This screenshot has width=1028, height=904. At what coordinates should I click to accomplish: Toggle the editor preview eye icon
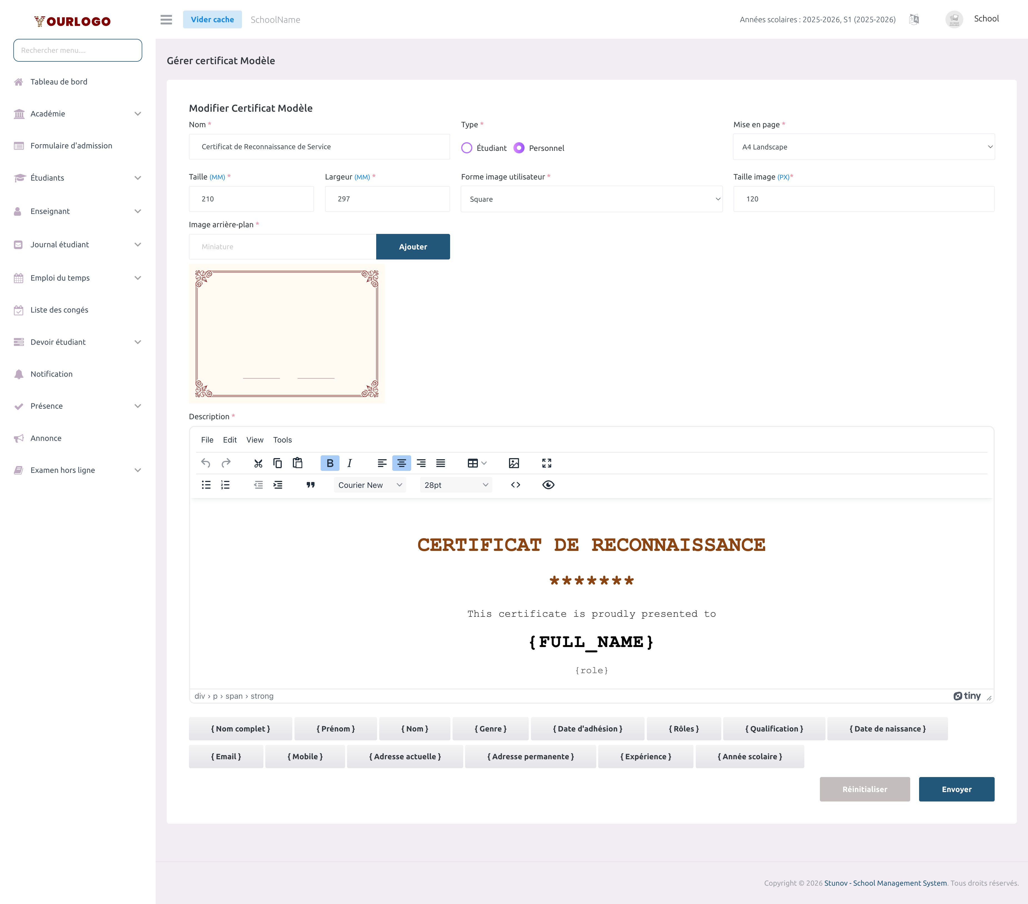coord(548,485)
